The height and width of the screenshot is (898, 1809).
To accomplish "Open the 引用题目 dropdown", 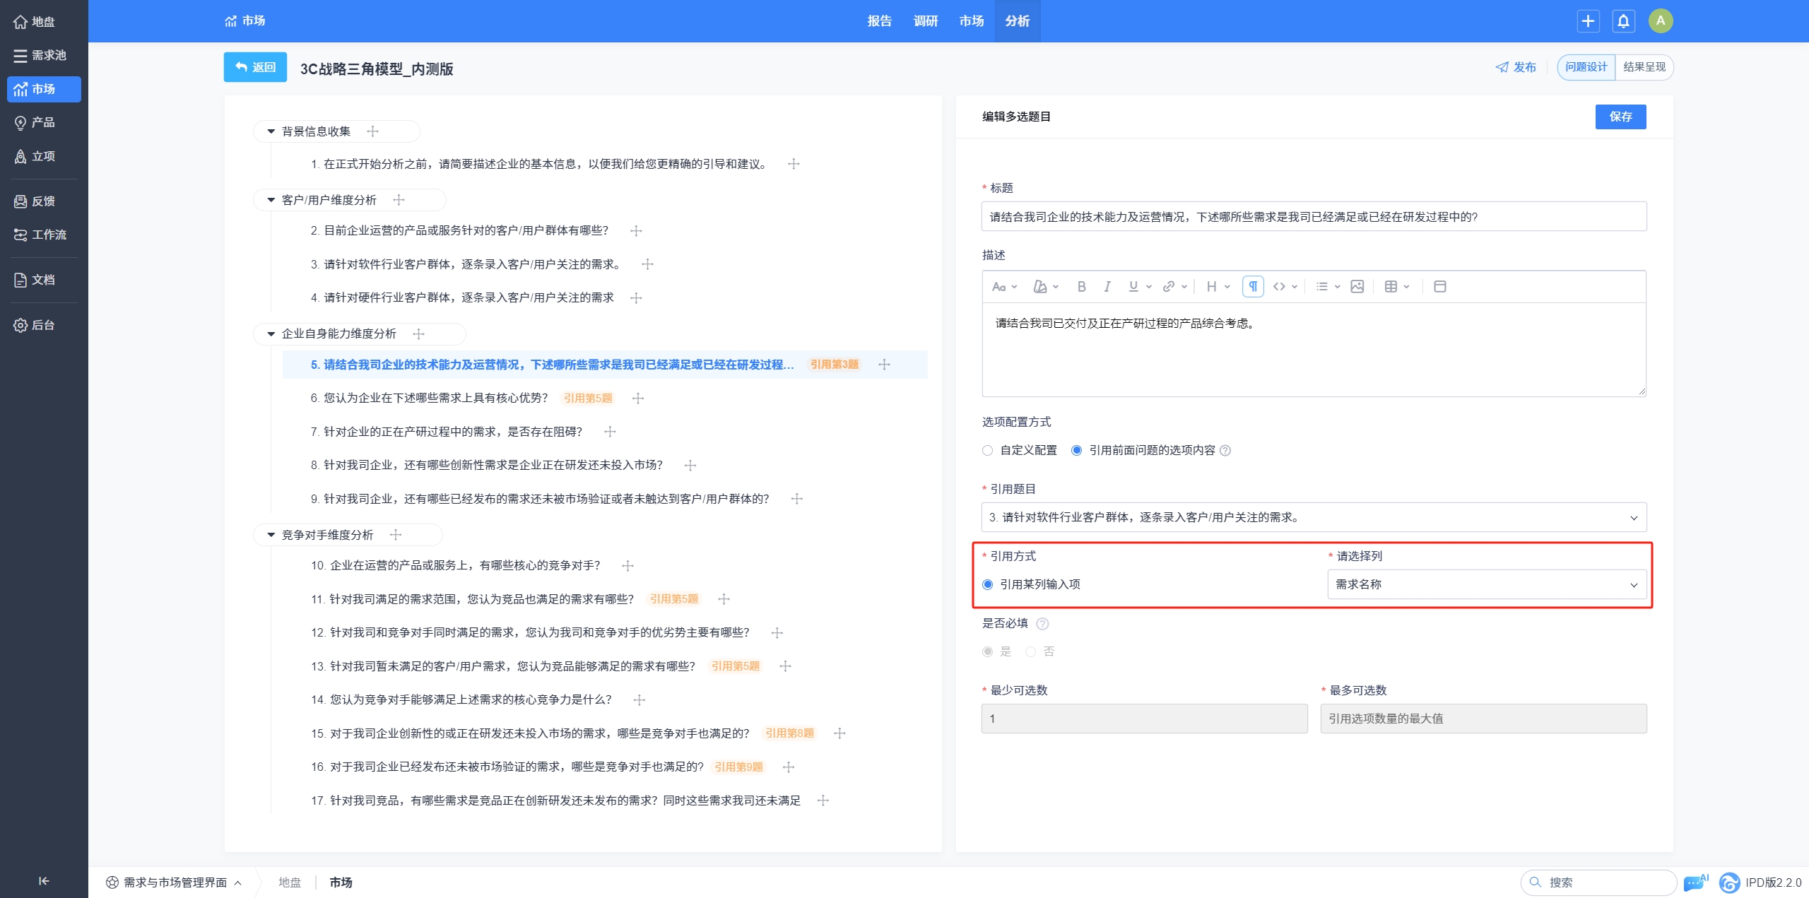I will pos(1314,517).
